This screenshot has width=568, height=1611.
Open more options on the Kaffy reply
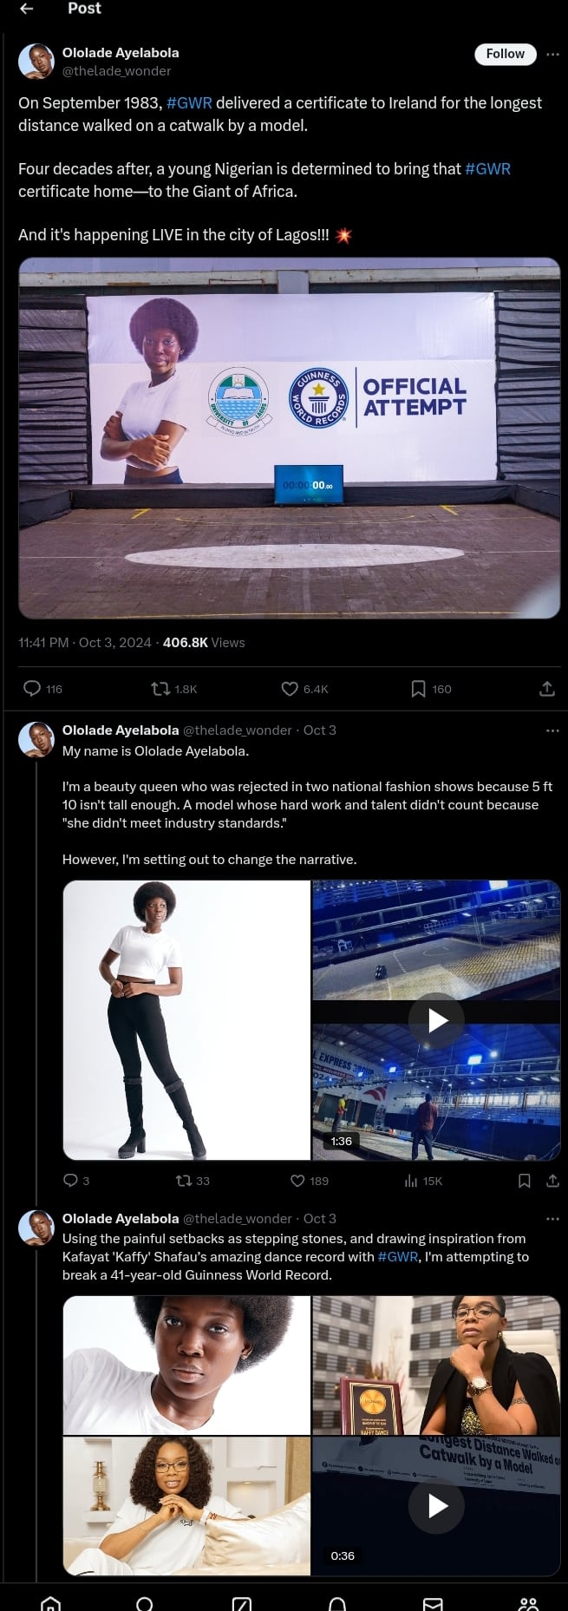pos(552,1219)
